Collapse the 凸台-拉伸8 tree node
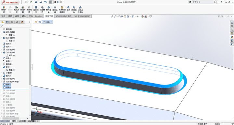This screenshot has width=234, height=125. coord(1,52)
